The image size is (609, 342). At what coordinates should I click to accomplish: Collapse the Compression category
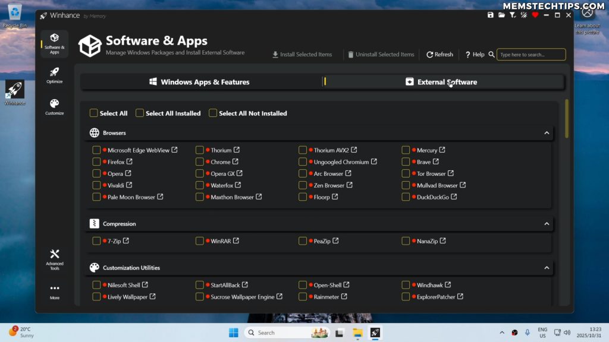tap(547, 224)
